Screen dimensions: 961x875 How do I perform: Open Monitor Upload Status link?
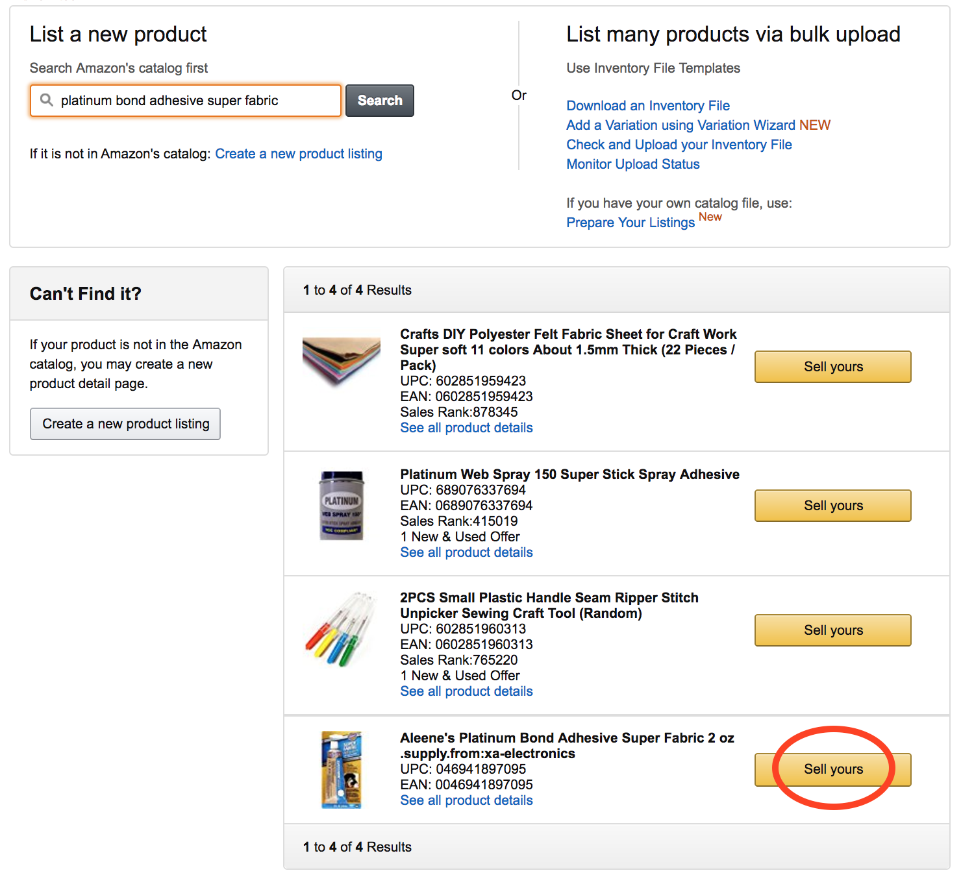tap(633, 164)
